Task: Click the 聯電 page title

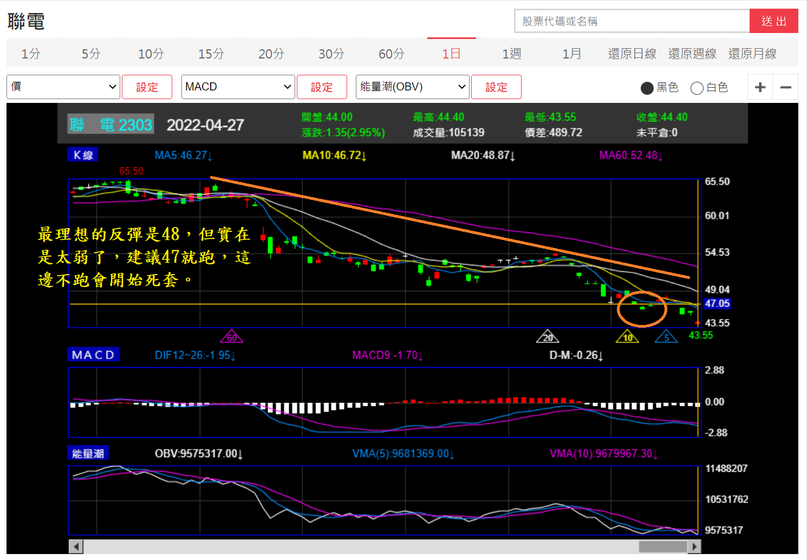Action: point(26,22)
